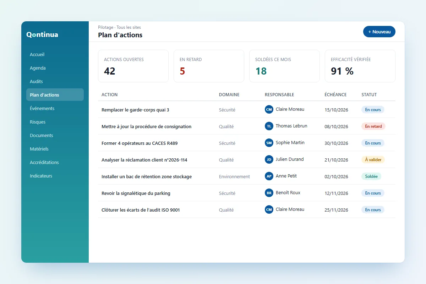426x284 pixels.
Task: Open the Soldées ce mois card
Action: pos(284,66)
